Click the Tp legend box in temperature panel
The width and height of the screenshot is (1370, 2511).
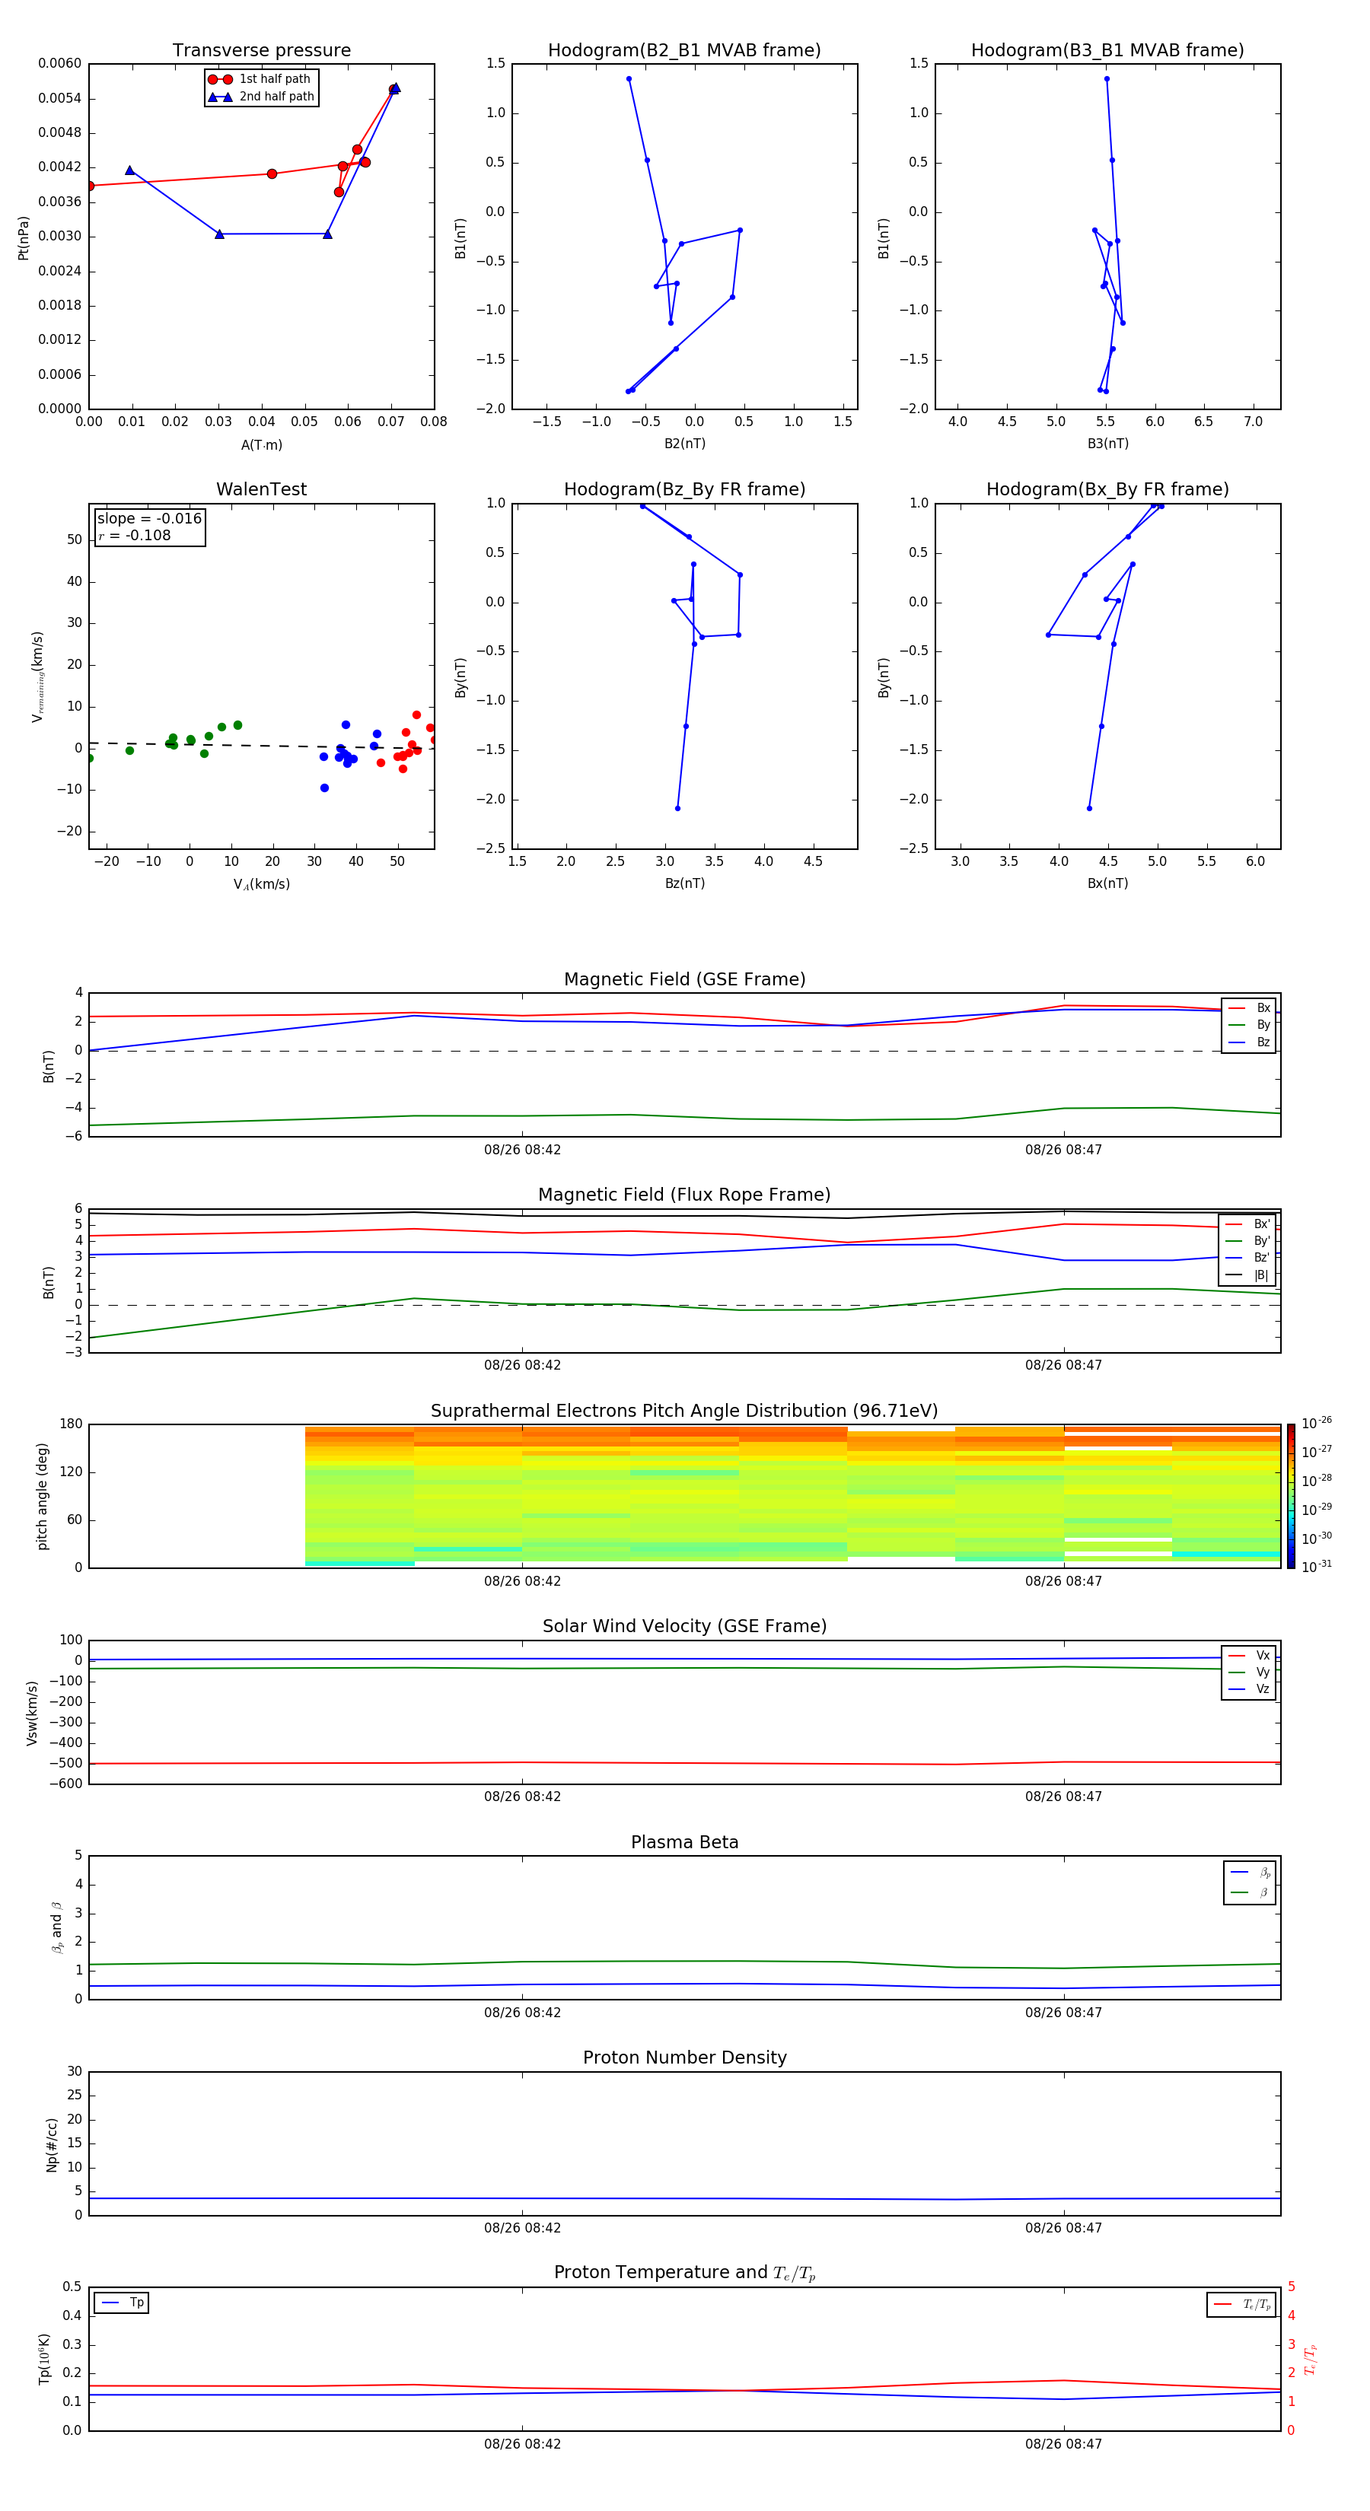[121, 2303]
